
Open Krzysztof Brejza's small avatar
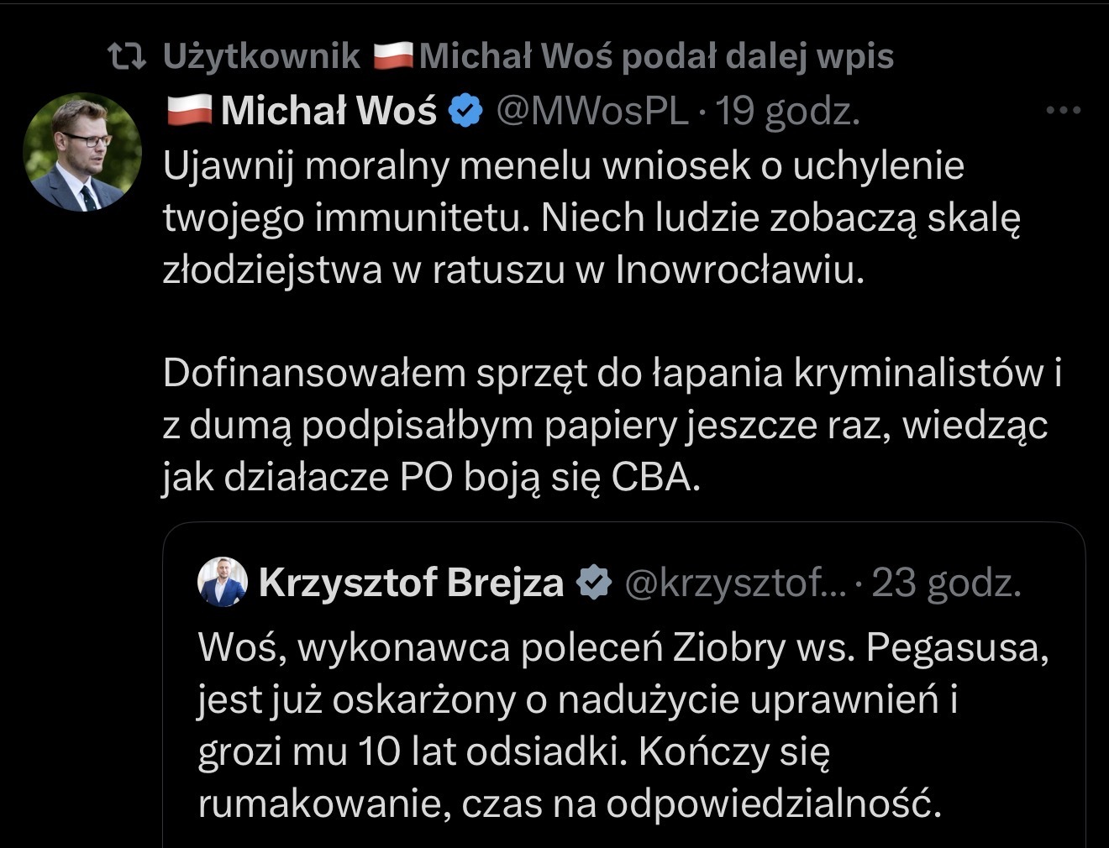(223, 582)
